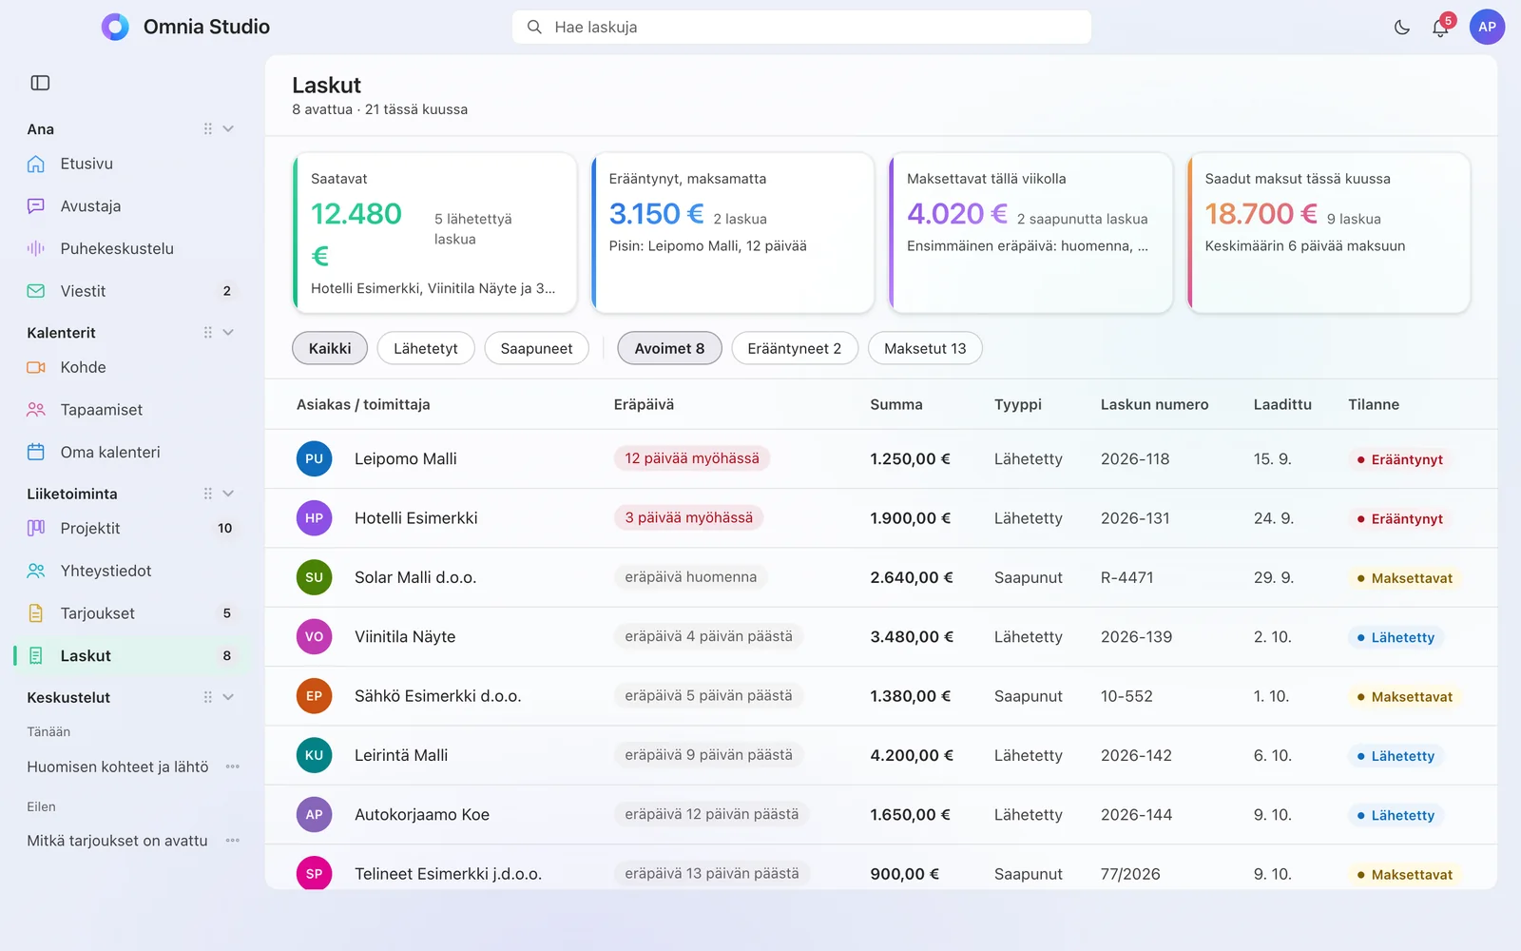Viewport: 1521px width, 951px height.
Task: Filter by Lähetetyt invoices
Action: pyautogui.click(x=426, y=348)
